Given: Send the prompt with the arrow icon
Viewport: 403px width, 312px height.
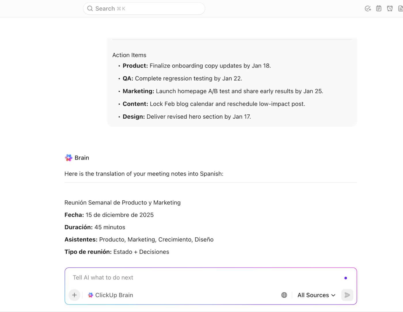Looking at the screenshot, I should tap(347, 295).
